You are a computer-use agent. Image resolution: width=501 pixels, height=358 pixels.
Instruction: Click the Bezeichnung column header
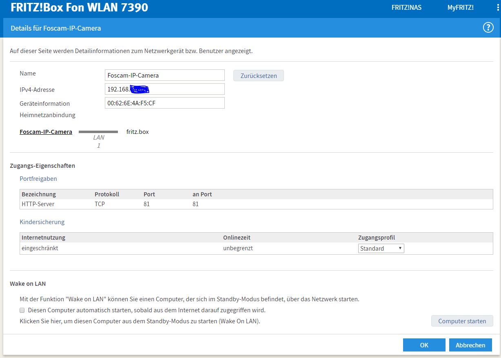click(39, 194)
